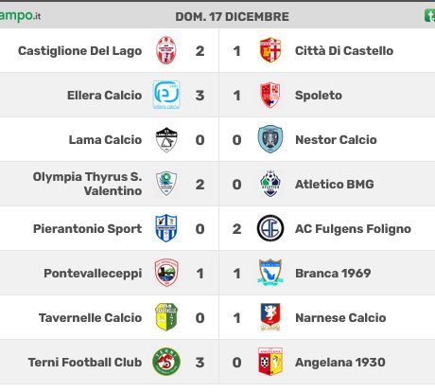
Task: Select the Angelana 1930 badge
Action: click(270, 362)
